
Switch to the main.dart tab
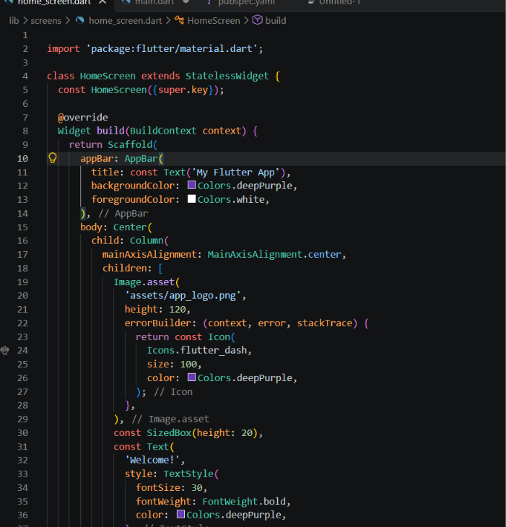(x=154, y=2)
